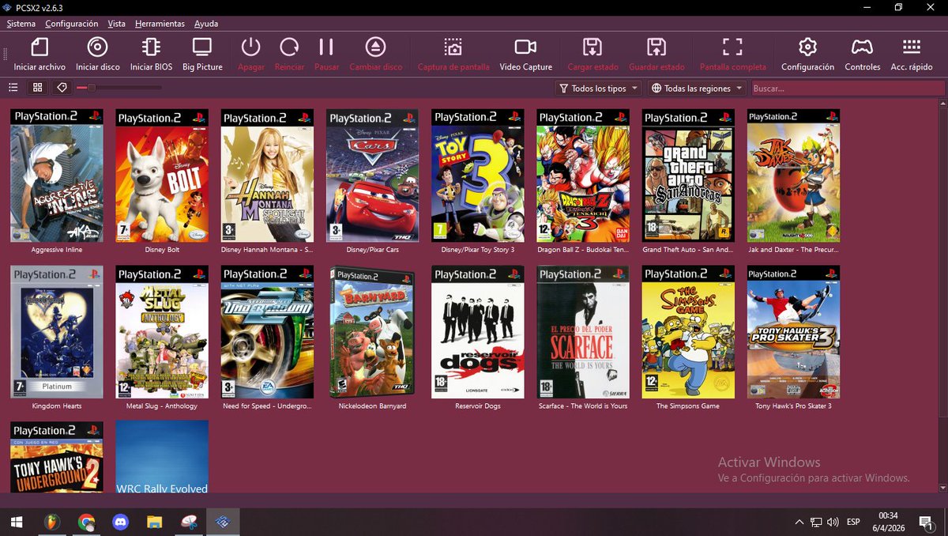Click the Cambiar disco eject icon
948x536 pixels.
coord(376,47)
